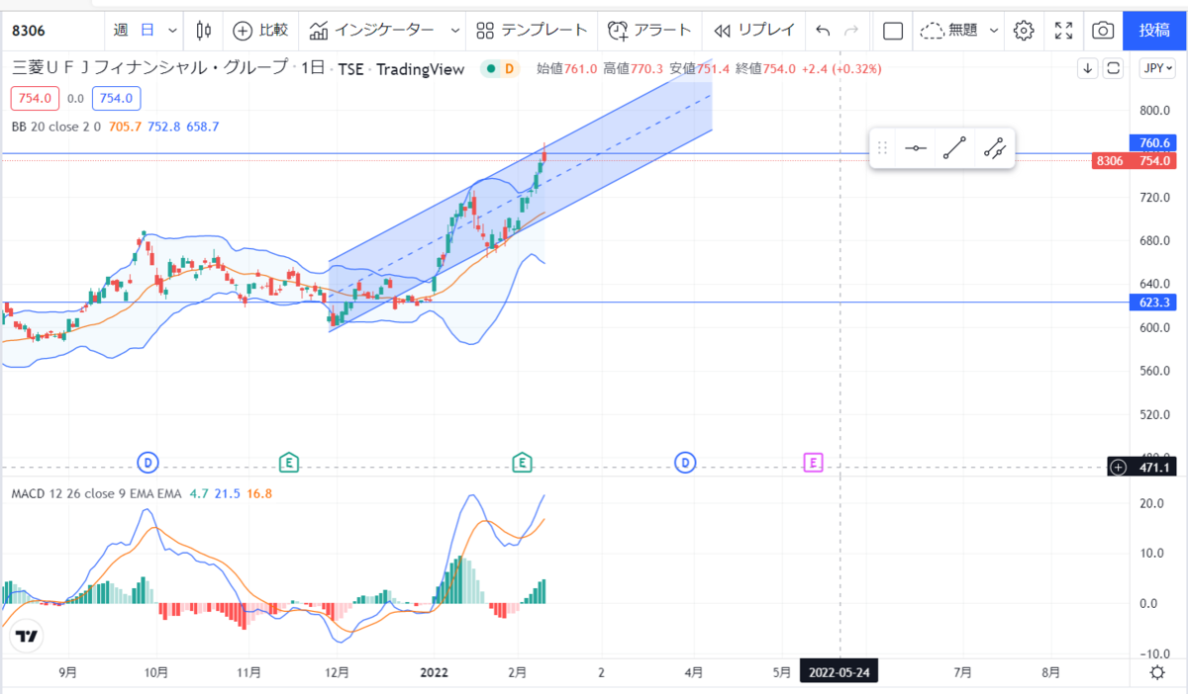Click the down arrow button near JPY
This screenshot has height=694, width=1188.
(1088, 68)
